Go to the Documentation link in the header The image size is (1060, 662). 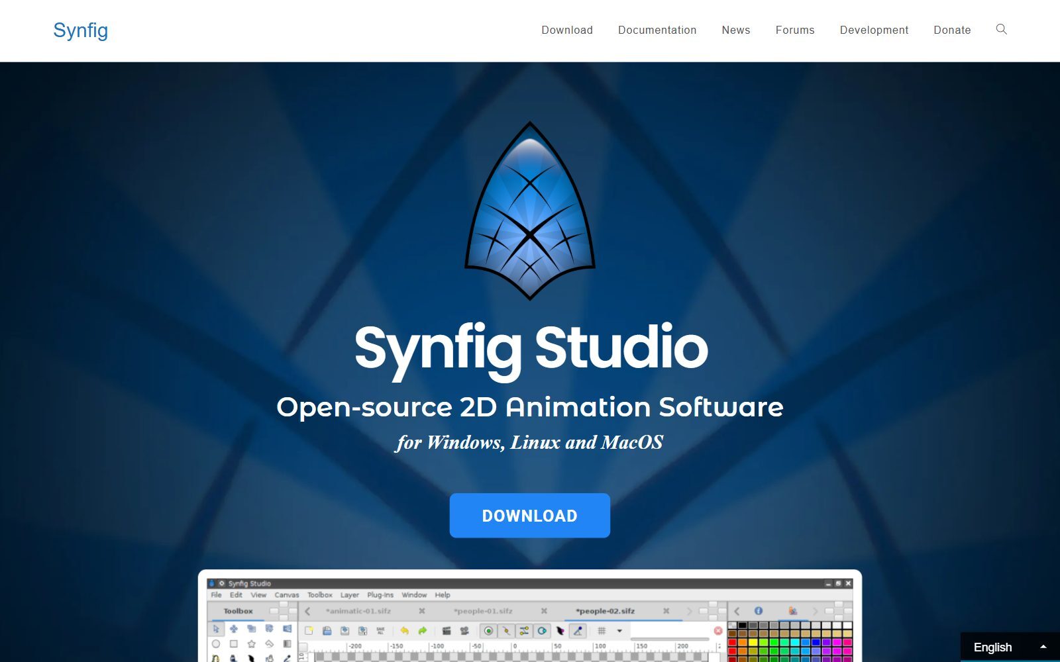click(657, 30)
